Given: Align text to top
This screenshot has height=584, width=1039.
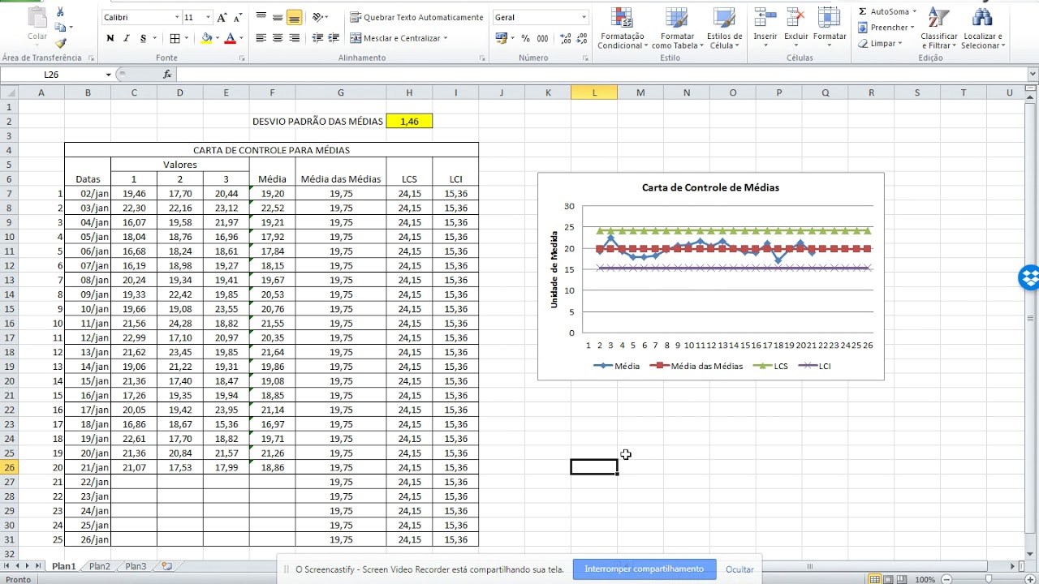Looking at the screenshot, I should pyautogui.click(x=261, y=17).
